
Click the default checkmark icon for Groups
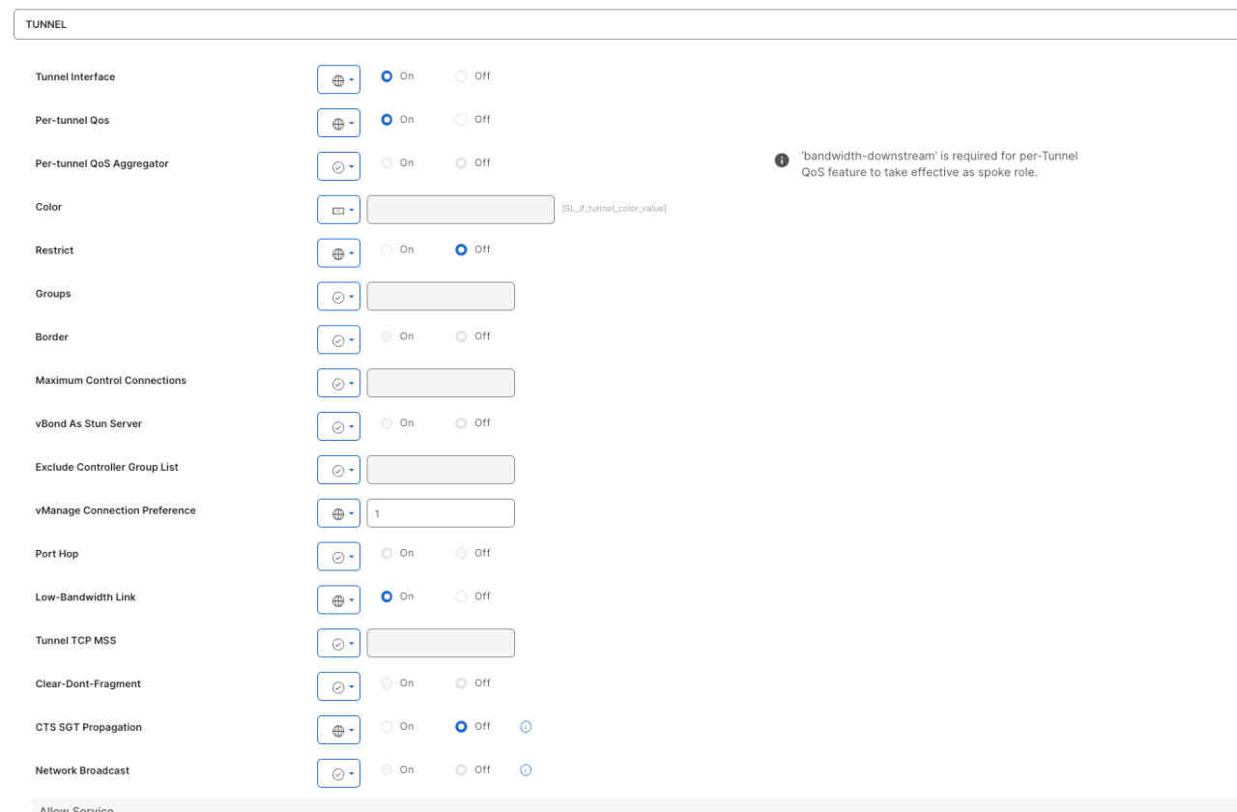click(337, 297)
